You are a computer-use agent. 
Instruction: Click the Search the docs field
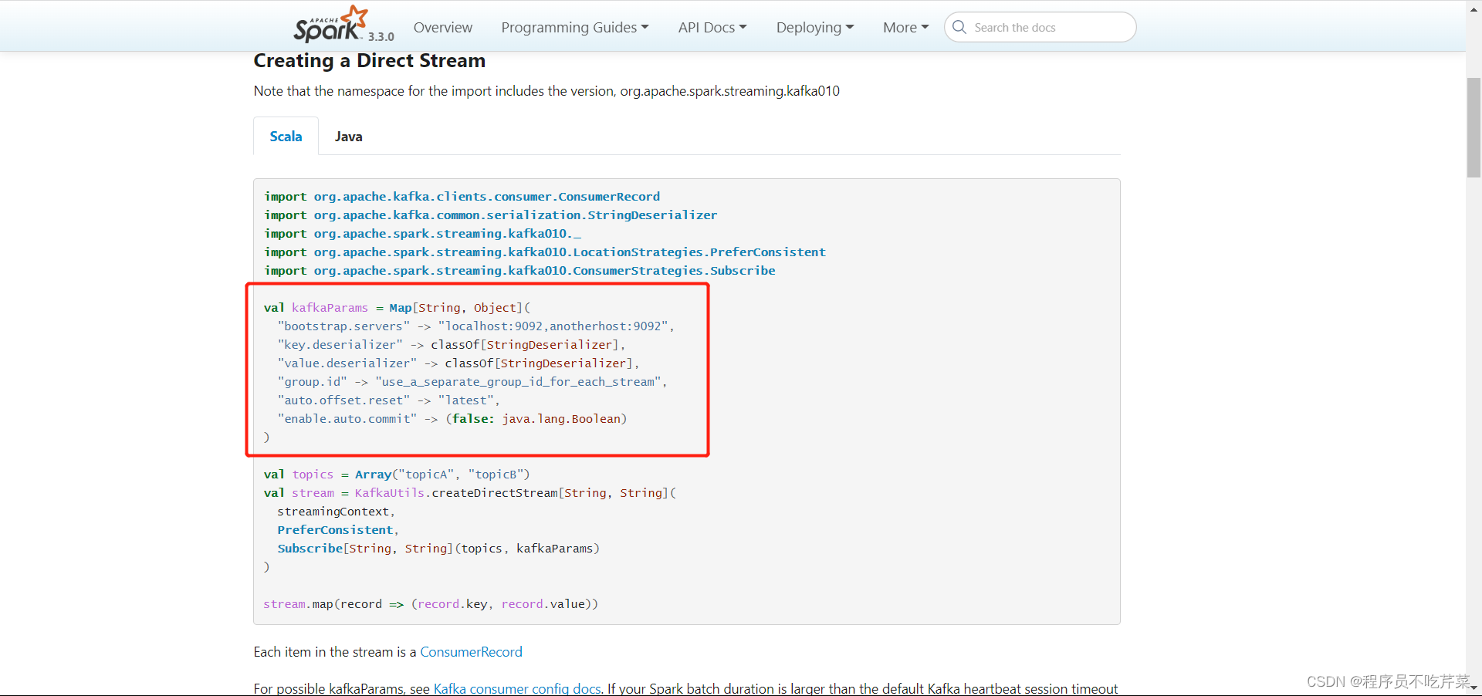click(1040, 27)
